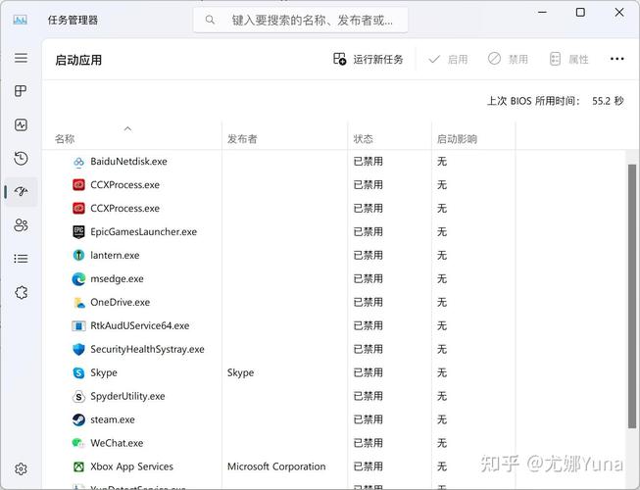Click 已禁用 status in steam.exe row
This screenshot has height=490, width=640.
click(x=369, y=419)
